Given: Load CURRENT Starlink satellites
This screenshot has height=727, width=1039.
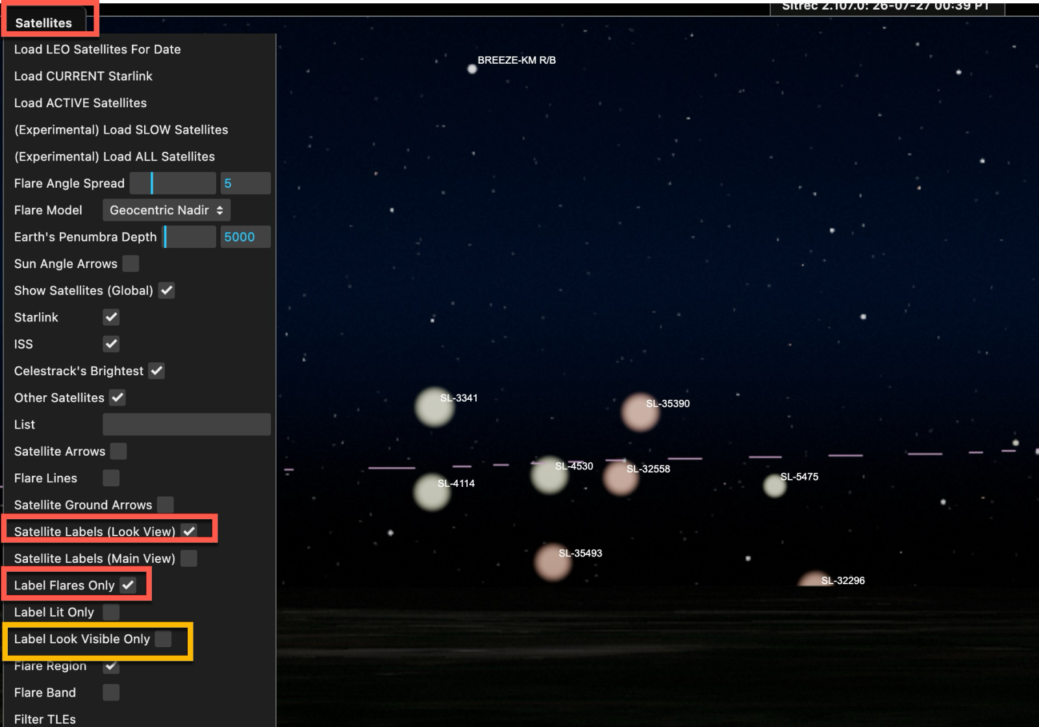Looking at the screenshot, I should pos(83,76).
